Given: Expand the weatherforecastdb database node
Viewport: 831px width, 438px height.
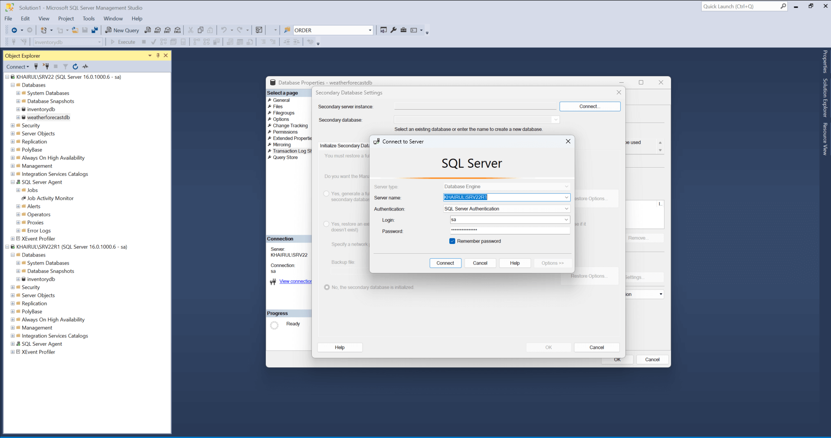Looking at the screenshot, I should [x=18, y=117].
